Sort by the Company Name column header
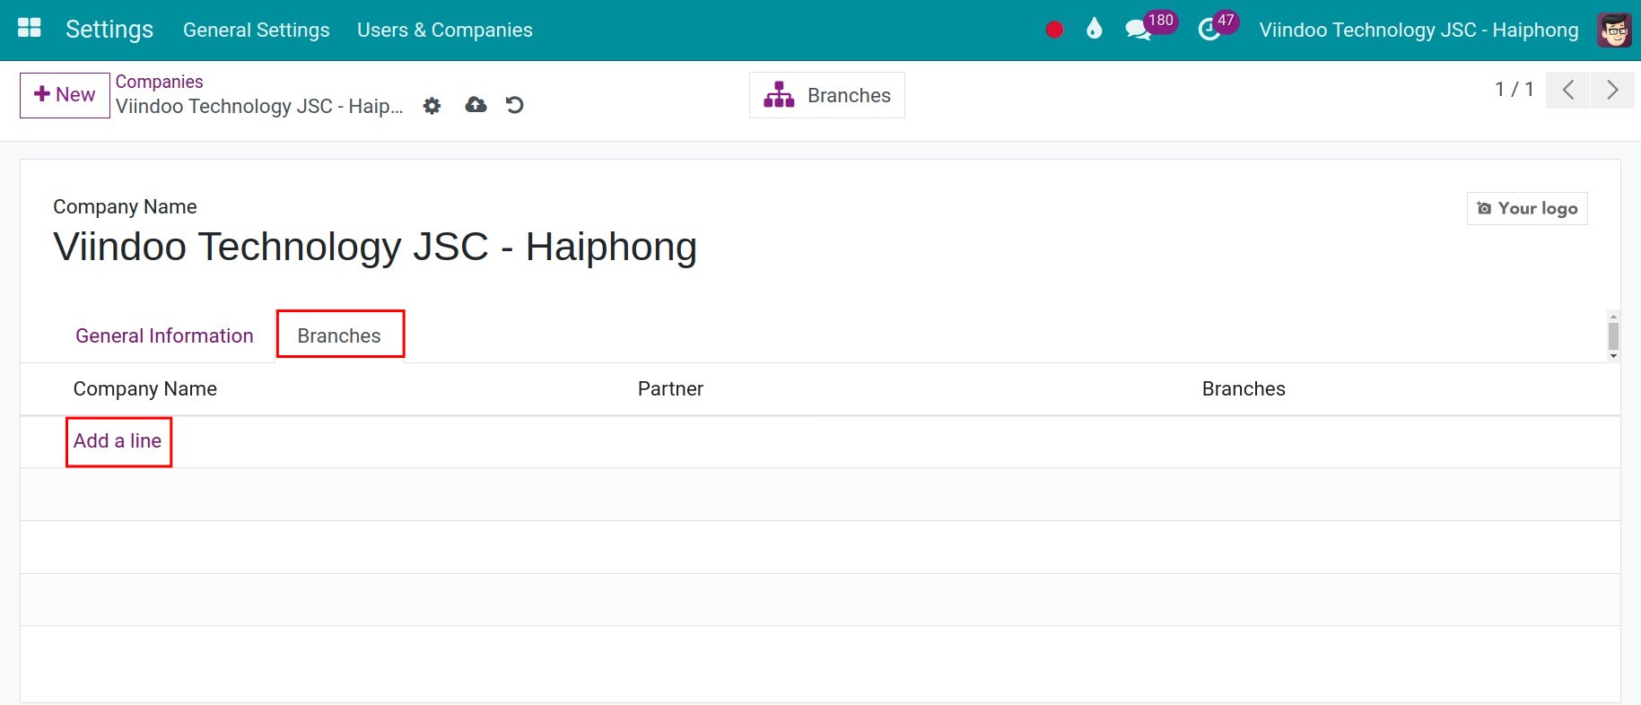The height and width of the screenshot is (705, 1641). 145,388
